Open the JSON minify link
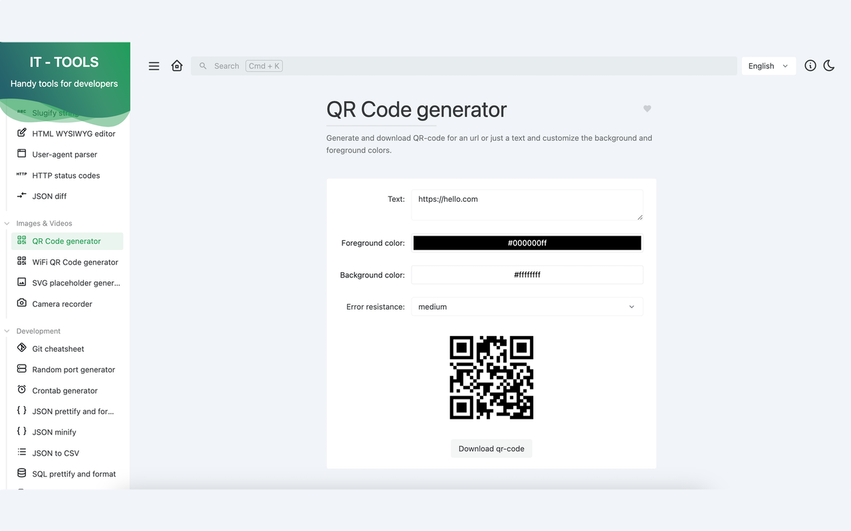 coord(67,431)
